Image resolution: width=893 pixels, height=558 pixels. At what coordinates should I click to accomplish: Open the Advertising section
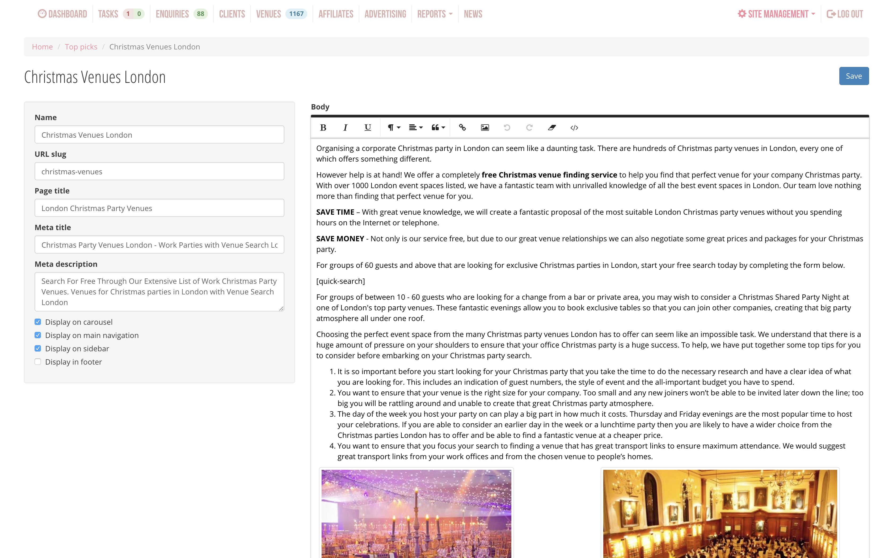pyautogui.click(x=385, y=14)
